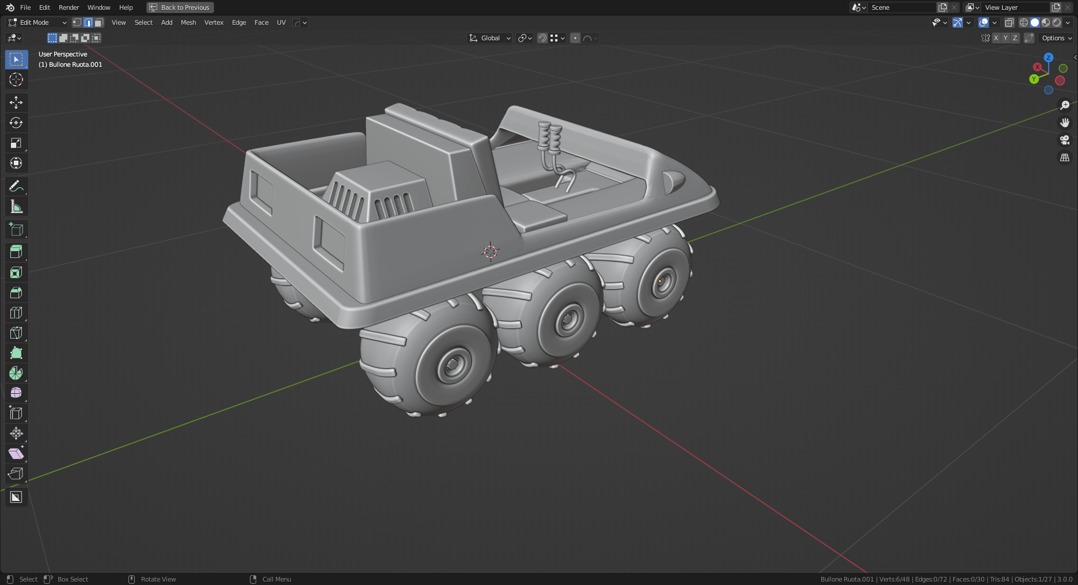The image size is (1078, 585).
Task: Select the Shrink/Fatten tool
Action: click(x=16, y=434)
